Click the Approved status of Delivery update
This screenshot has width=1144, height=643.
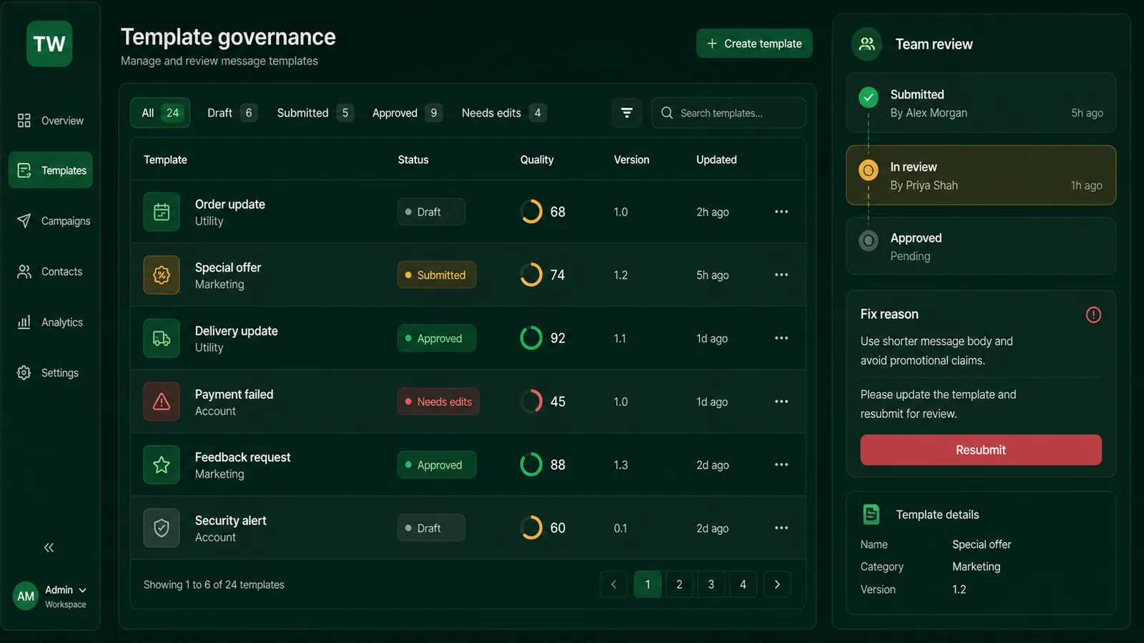pyautogui.click(x=437, y=338)
